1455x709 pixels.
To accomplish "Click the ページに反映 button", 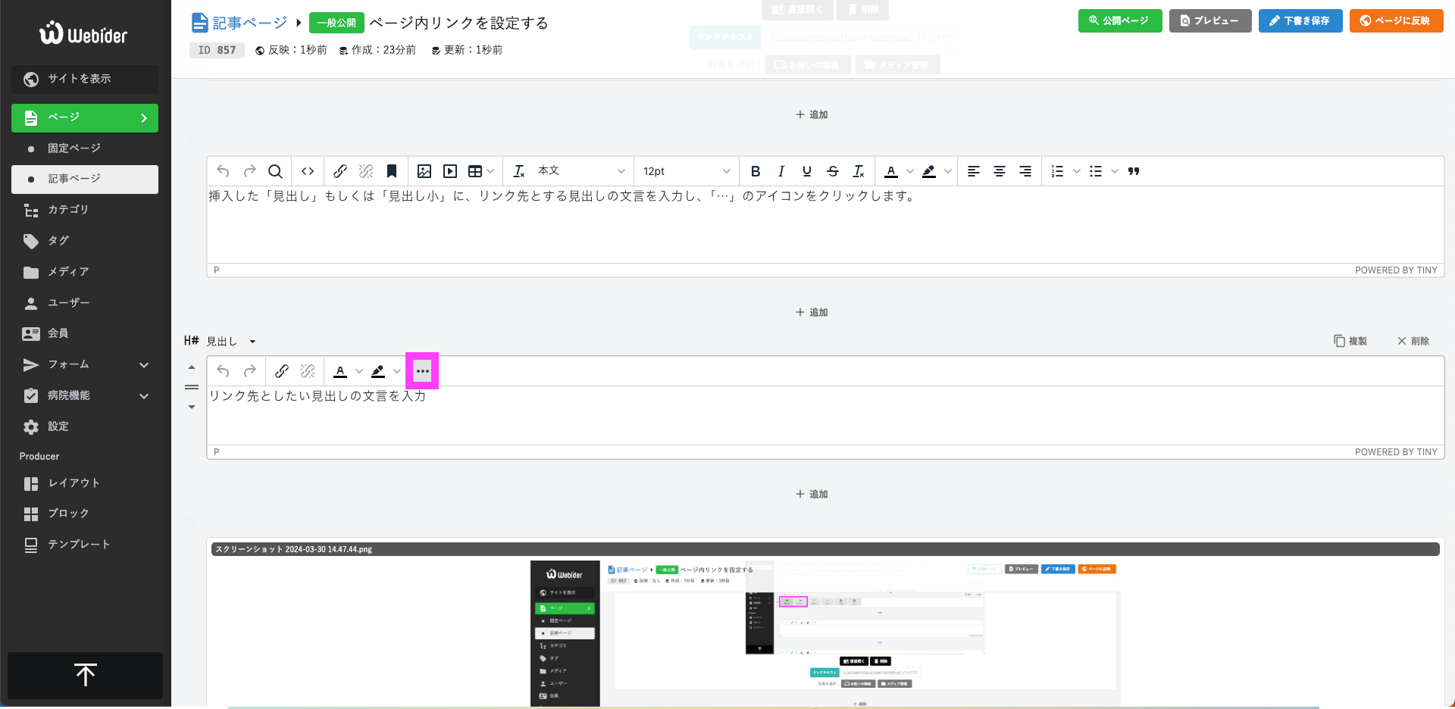I will [x=1396, y=21].
